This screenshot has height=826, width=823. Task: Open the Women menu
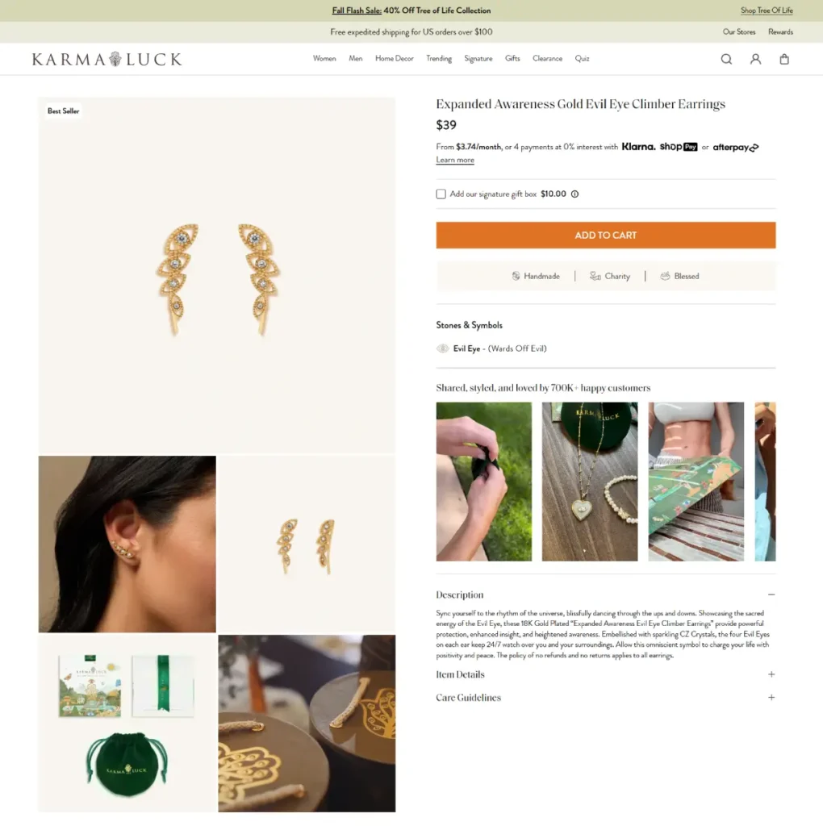324,58
